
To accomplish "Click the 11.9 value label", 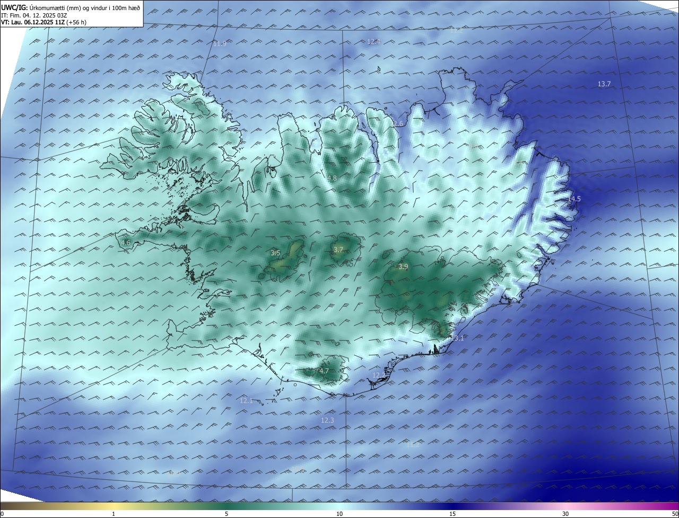I will (220, 44).
